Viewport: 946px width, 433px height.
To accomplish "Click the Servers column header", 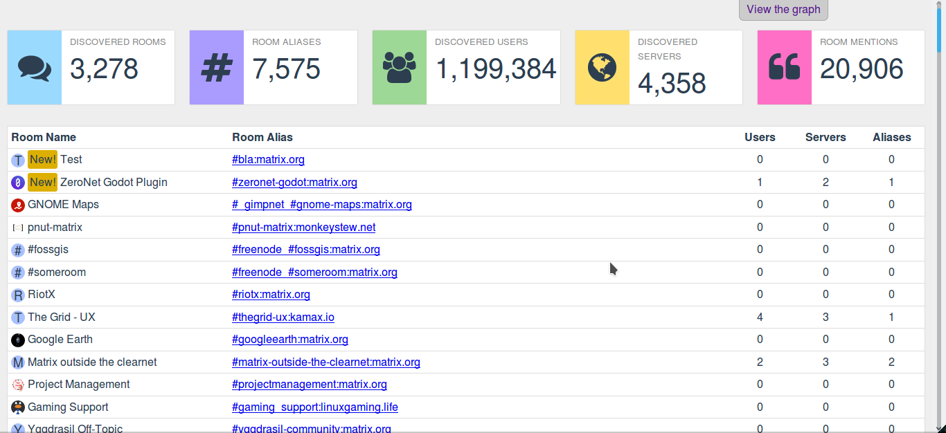I will 825,137.
